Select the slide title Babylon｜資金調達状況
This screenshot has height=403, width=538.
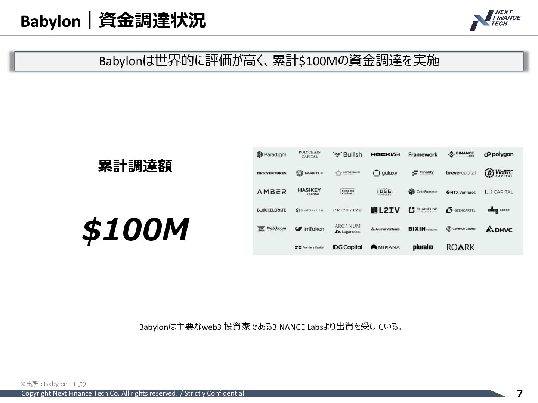(113, 21)
